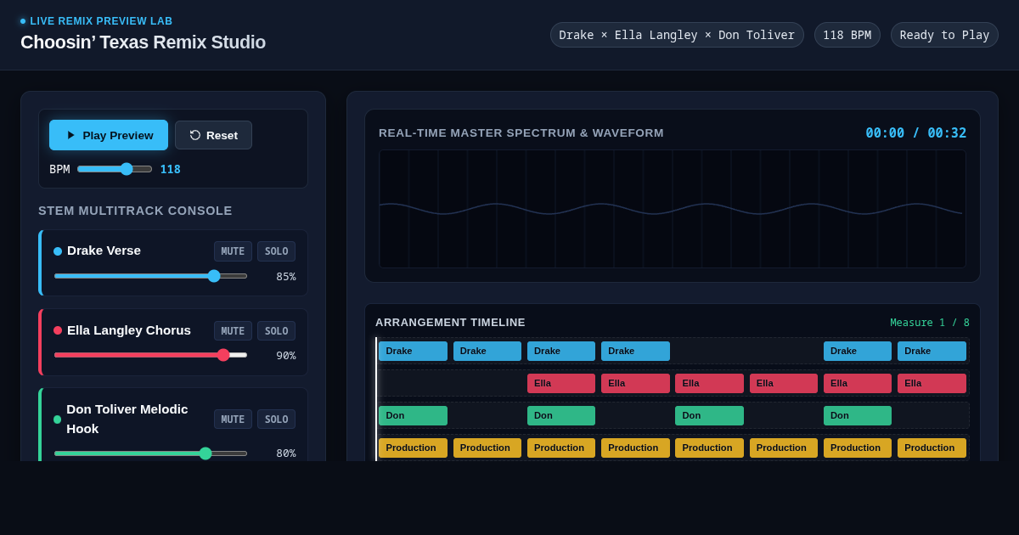Mute the Drake Verse stem
1019x535 pixels.
pyautogui.click(x=233, y=251)
